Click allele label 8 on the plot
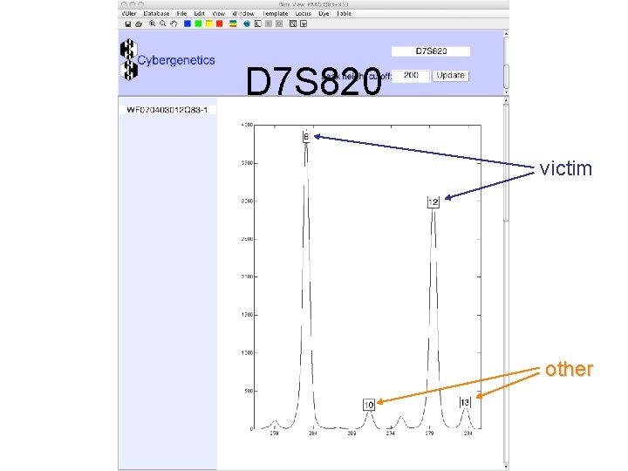628x471 pixels. [x=306, y=137]
